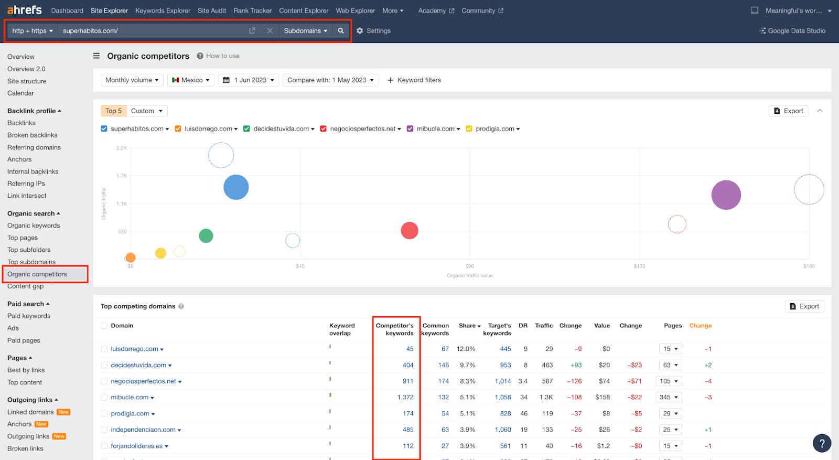The width and height of the screenshot is (839, 460).
Task: Toggle negociosperfectos.net legend checkbox
Action: (324, 129)
